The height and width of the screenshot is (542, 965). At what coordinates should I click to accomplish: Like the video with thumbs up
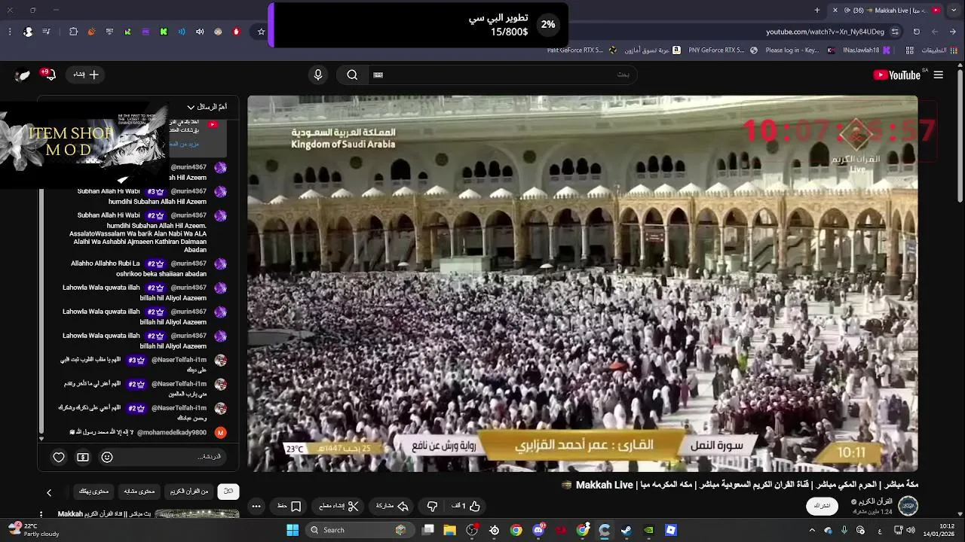click(x=466, y=506)
